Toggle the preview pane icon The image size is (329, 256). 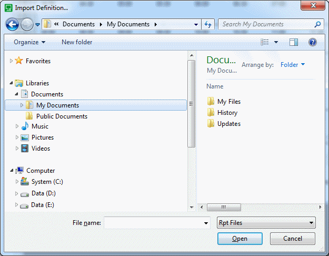294,42
